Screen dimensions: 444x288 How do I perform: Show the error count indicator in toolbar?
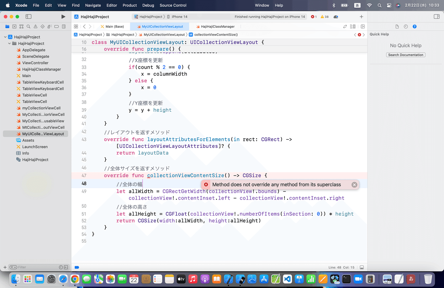pos(314,17)
